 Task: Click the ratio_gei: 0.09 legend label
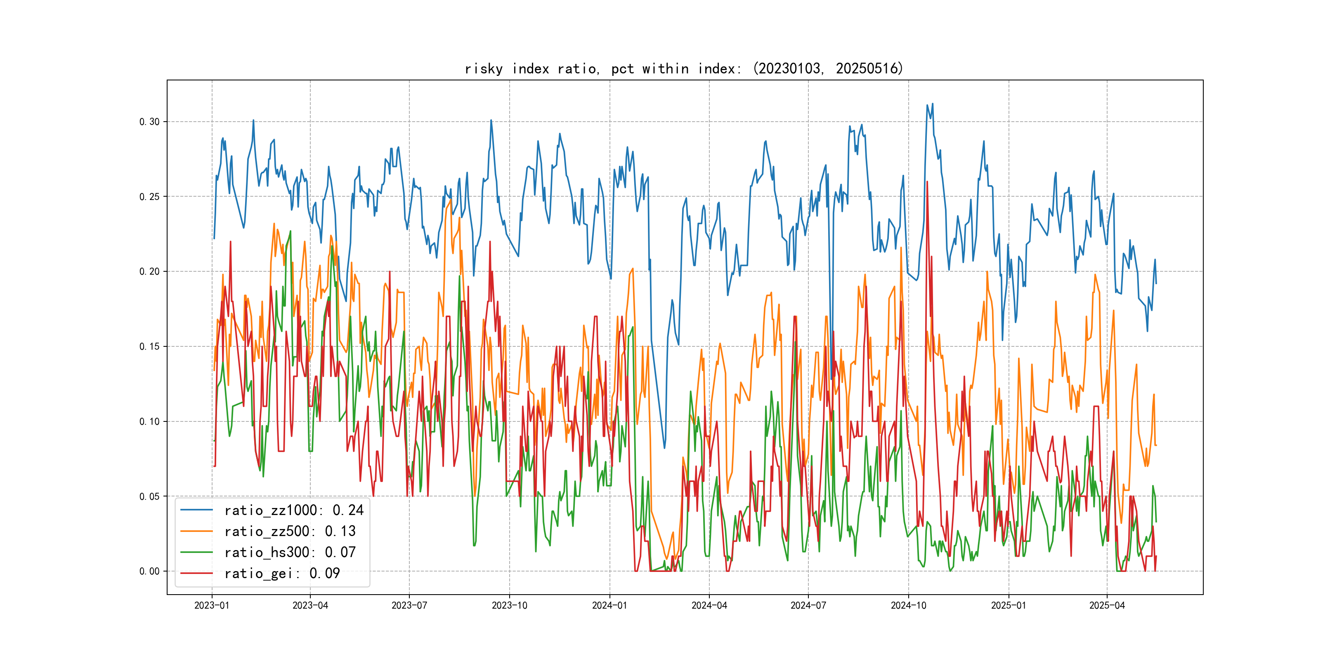(x=282, y=574)
